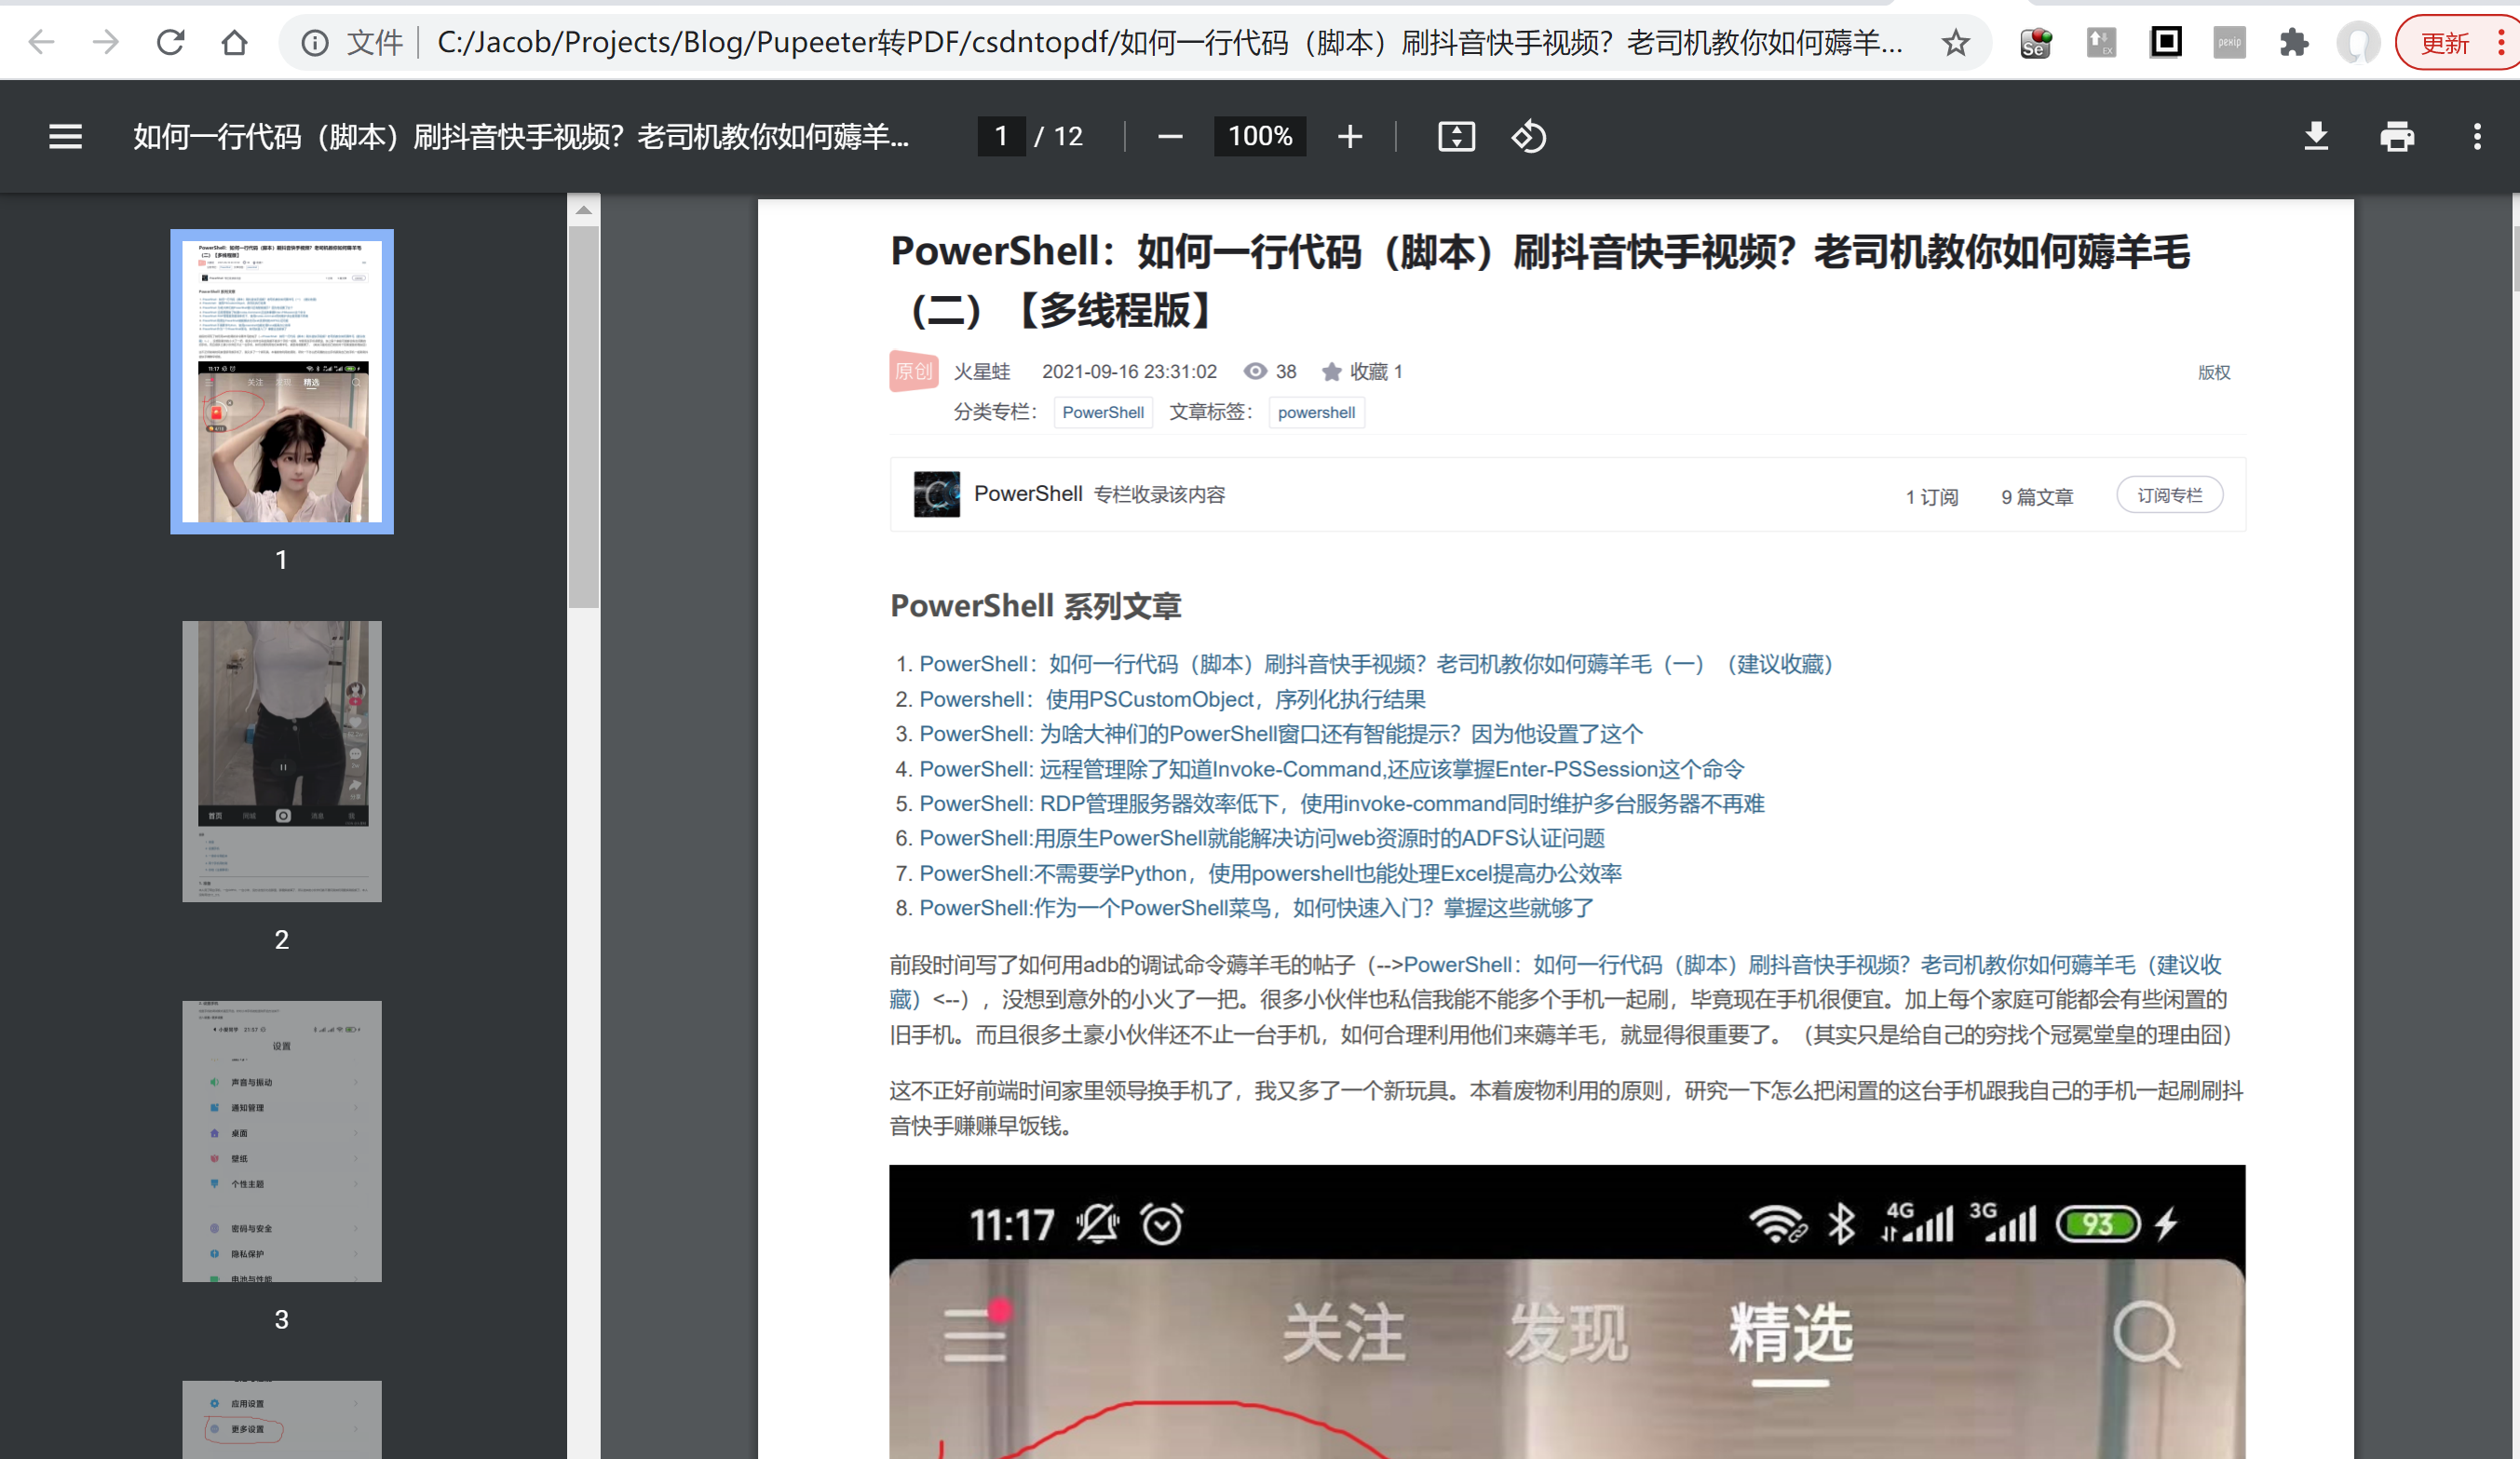2520x1459 pixels.
Task: Go forward in browser history
Action: click(x=105, y=42)
